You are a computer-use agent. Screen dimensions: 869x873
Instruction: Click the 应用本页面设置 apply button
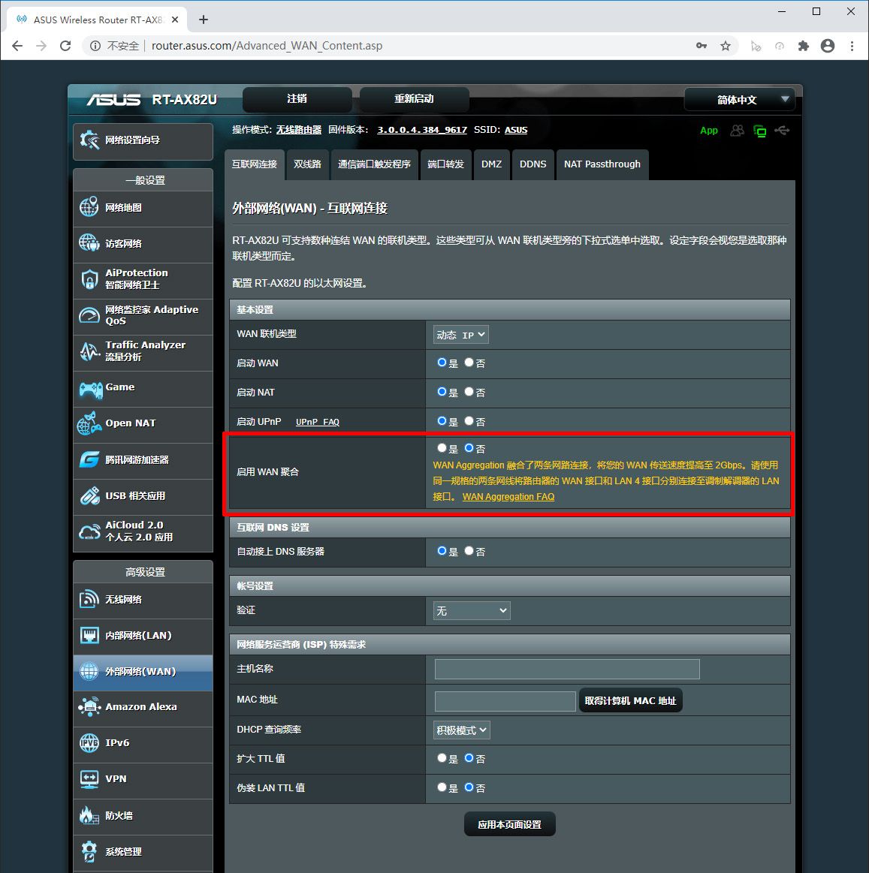coord(509,824)
